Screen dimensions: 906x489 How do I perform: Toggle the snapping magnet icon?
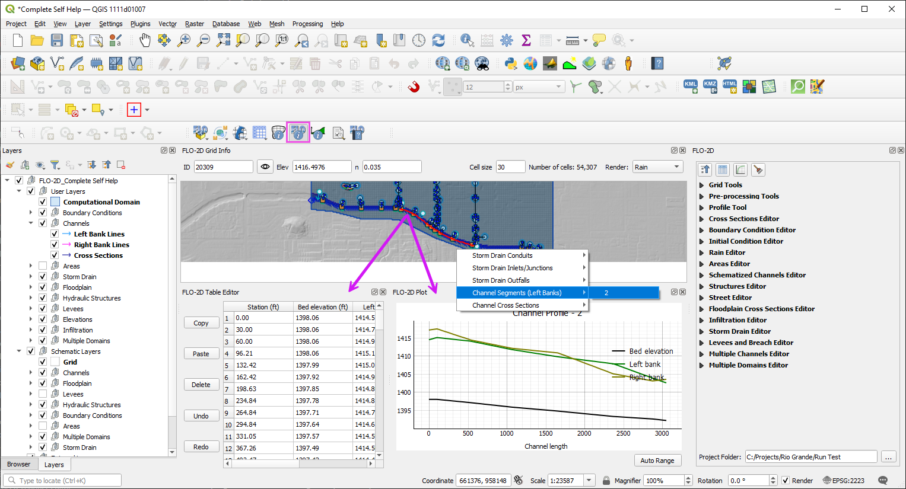[414, 87]
